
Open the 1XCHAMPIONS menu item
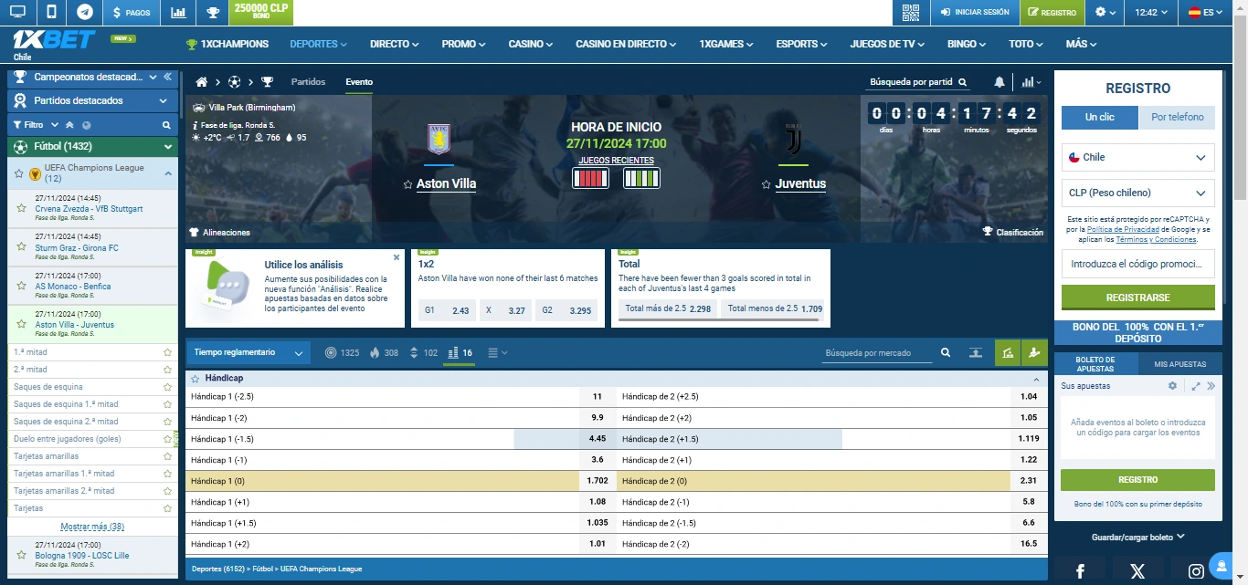point(227,44)
